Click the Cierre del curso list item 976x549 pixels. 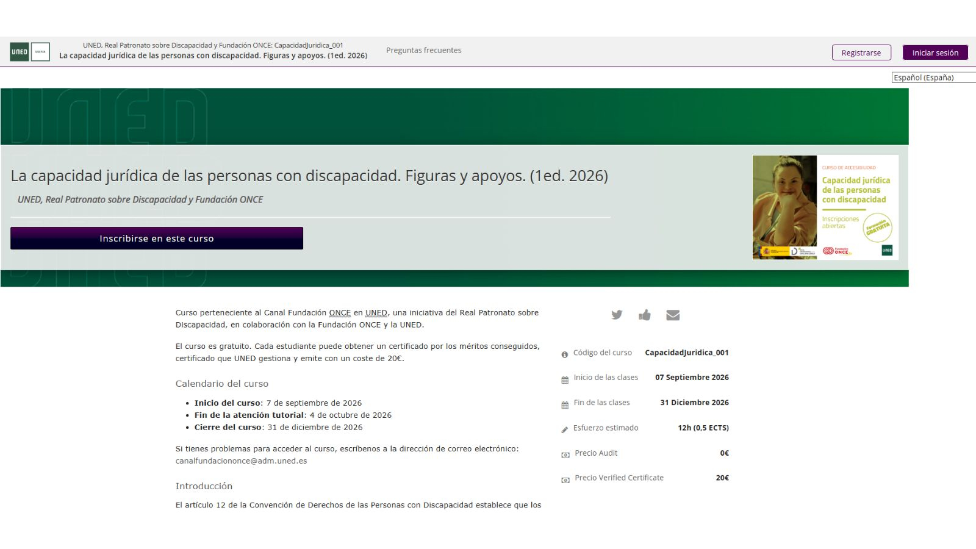click(278, 427)
